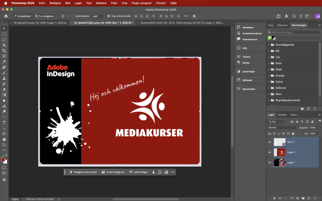Image resolution: width=322 pixels, height=201 pixels.
Task: Open the Fyll value dropdown arrow
Action: (x=319, y=133)
